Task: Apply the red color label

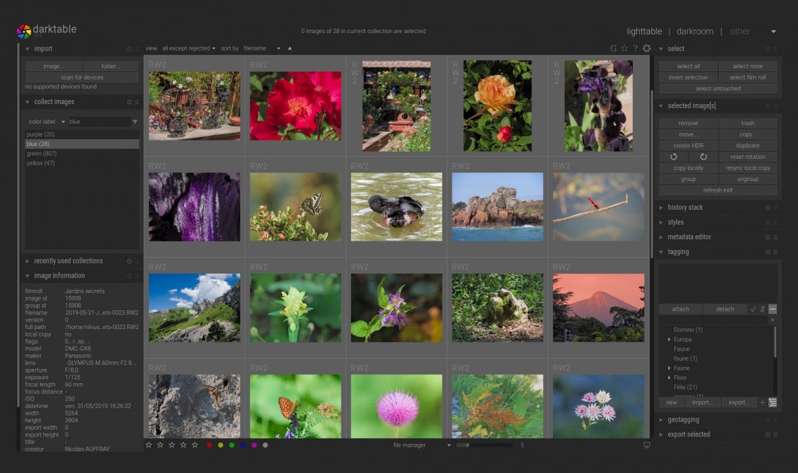Action: pyautogui.click(x=210, y=445)
